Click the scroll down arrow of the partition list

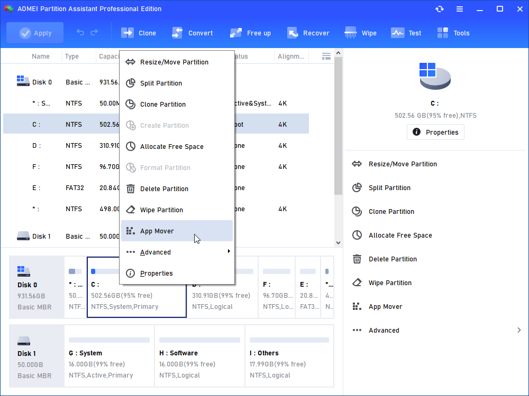point(339,243)
